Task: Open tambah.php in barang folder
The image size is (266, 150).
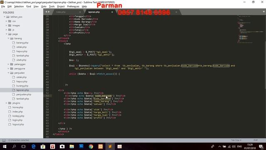Action: point(22,55)
